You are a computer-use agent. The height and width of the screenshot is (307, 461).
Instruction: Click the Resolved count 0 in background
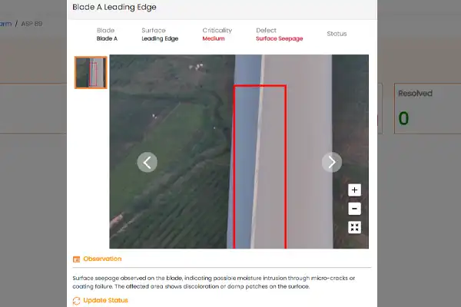coord(403,118)
